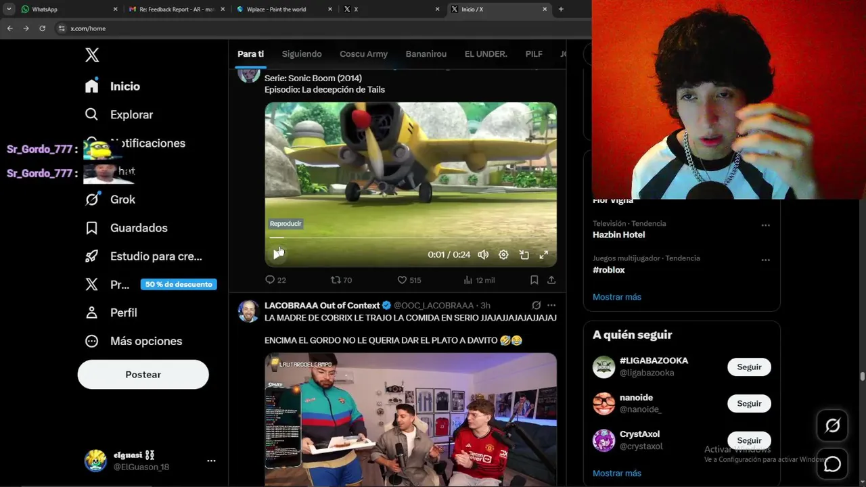The height and width of the screenshot is (487, 866).
Task: Open tab search dropdown in browser
Action: [x=9, y=9]
